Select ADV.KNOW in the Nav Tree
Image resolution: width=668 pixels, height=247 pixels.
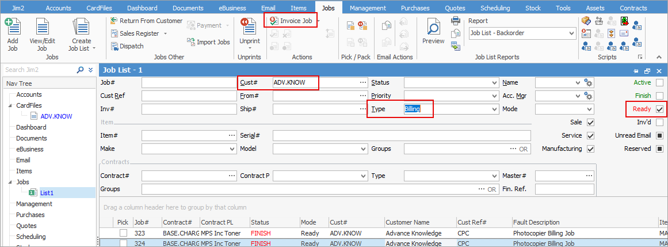click(x=56, y=116)
